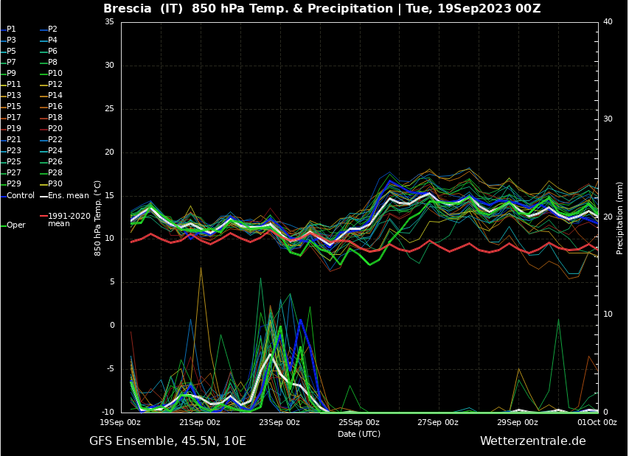Click the P1 legend entry
The height and width of the screenshot is (456, 629).
point(8,29)
